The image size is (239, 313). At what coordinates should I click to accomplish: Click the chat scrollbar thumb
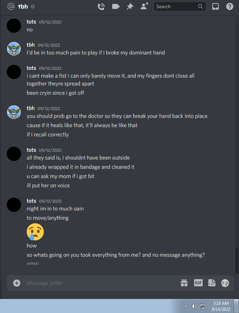[237, 261]
